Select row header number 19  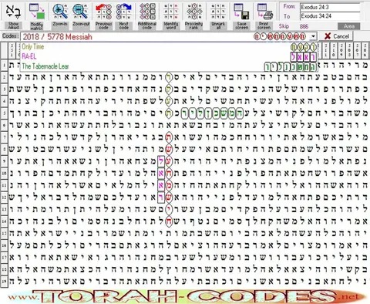(5, 281)
